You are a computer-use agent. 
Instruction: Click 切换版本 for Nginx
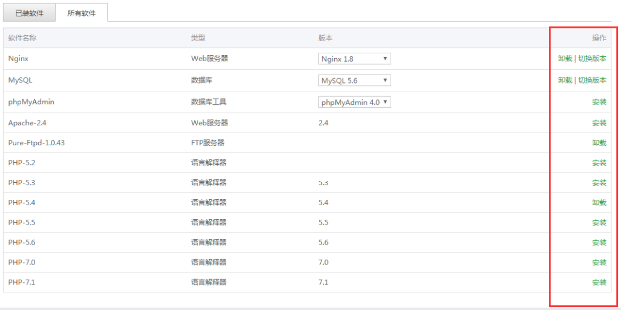[592, 59]
